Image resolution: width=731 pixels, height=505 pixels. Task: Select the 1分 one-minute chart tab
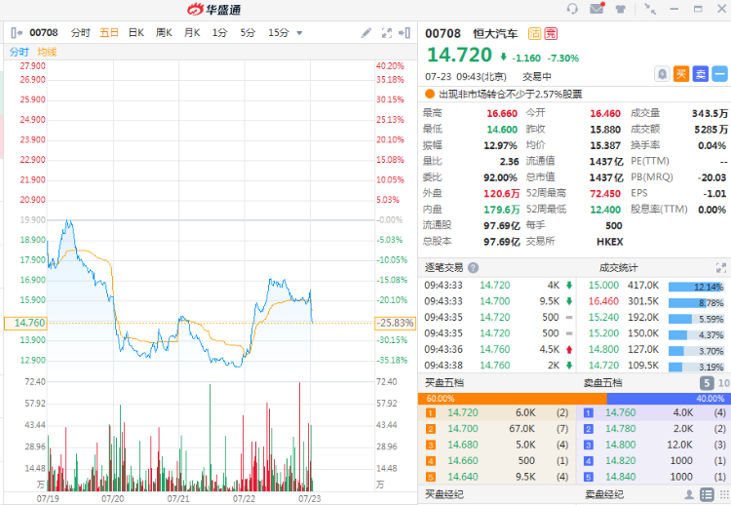pos(219,32)
